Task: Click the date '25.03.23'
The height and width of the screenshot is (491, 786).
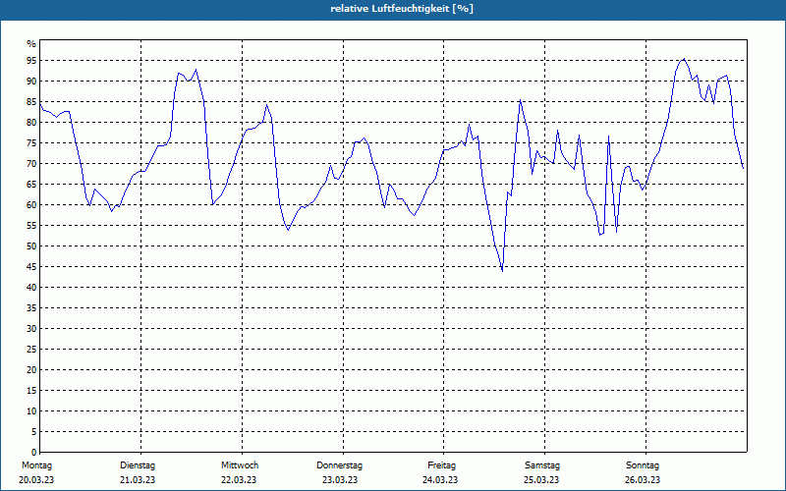Action: click(541, 480)
